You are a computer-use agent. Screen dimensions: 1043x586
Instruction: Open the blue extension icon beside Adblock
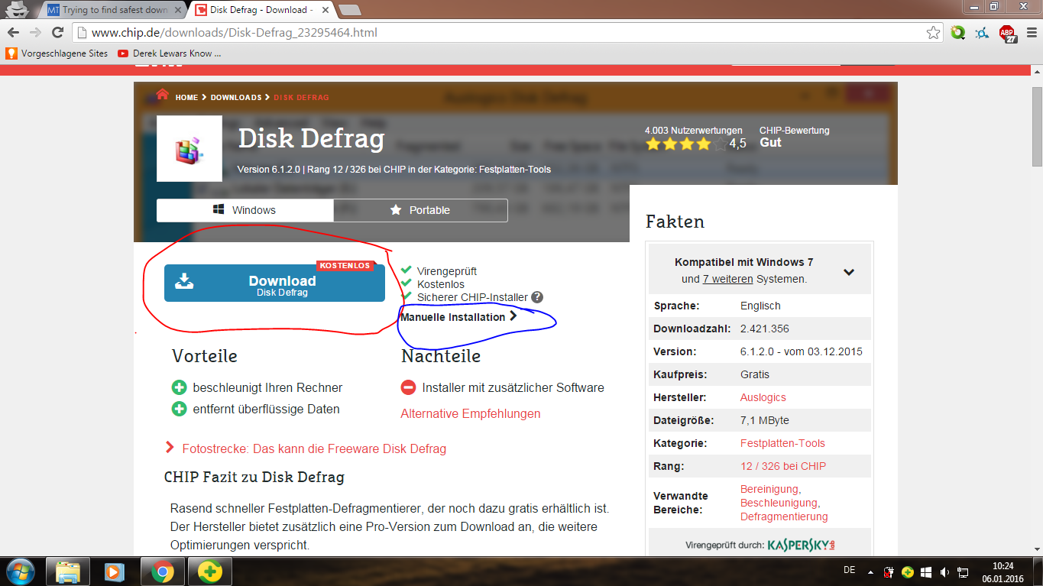coord(983,33)
